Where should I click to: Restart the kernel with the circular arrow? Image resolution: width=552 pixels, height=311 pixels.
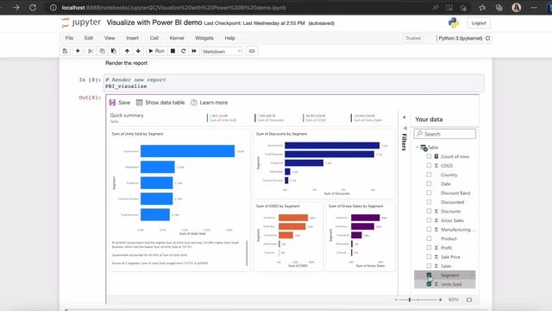pos(184,51)
